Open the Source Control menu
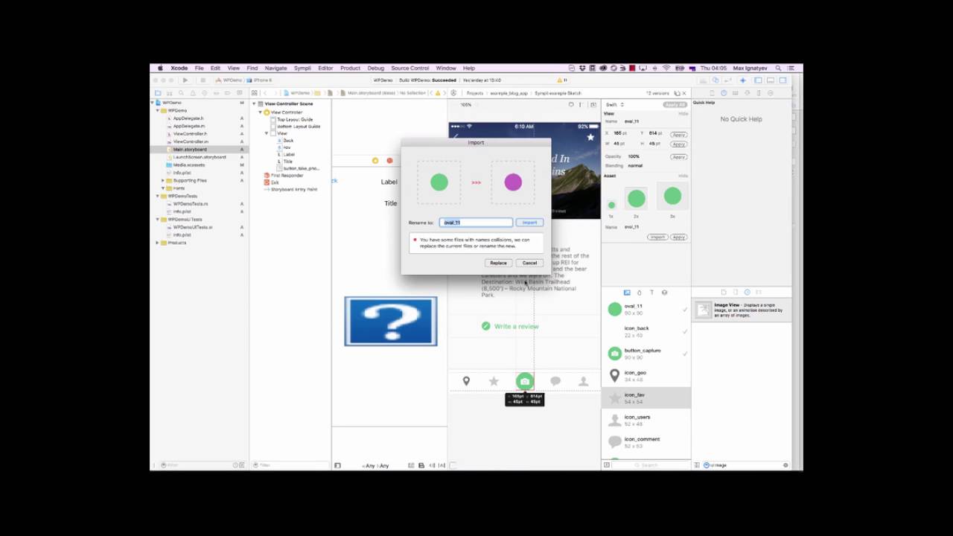The width and height of the screenshot is (953, 536). coord(409,68)
